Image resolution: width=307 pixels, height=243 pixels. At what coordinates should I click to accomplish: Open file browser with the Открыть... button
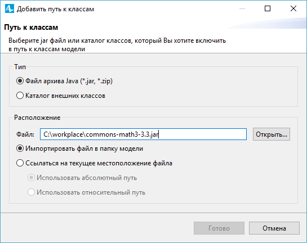coord(272,134)
